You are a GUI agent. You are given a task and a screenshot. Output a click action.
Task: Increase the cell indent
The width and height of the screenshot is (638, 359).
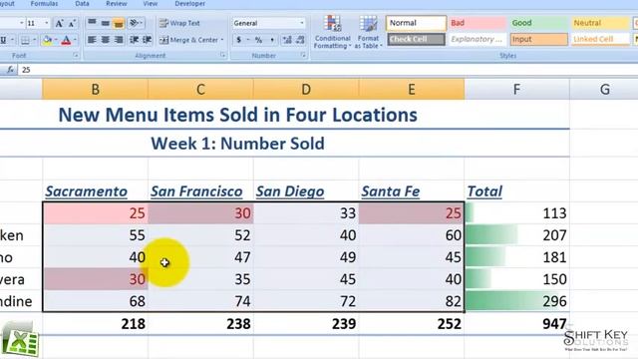point(147,40)
